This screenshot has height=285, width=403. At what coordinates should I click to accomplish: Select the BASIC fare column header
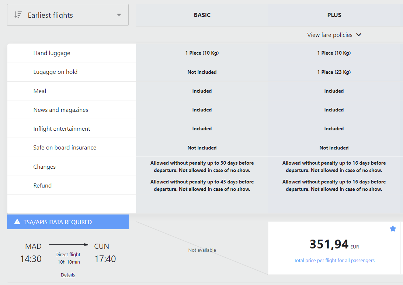click(x=202, y=15)
